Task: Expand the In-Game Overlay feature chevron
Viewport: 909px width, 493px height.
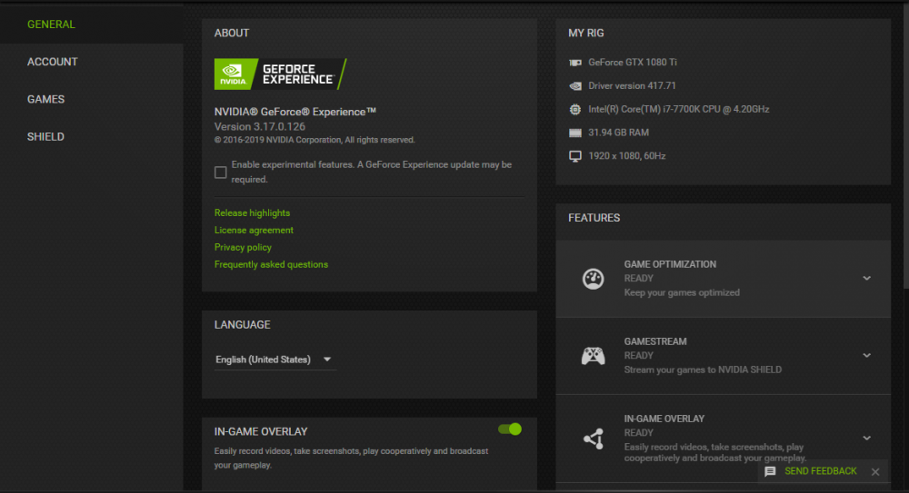Action: (x=866, y=438)
